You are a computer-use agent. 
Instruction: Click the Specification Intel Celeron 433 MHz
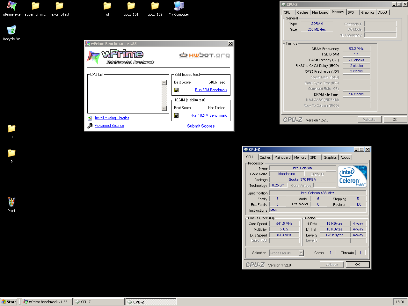[317, 193]
